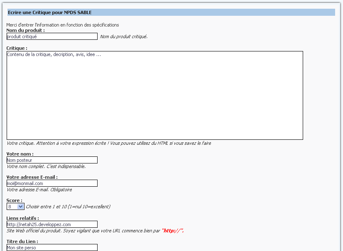Click the 'Votre nom :' label
The image size is (343, 251).
(20, 154)
